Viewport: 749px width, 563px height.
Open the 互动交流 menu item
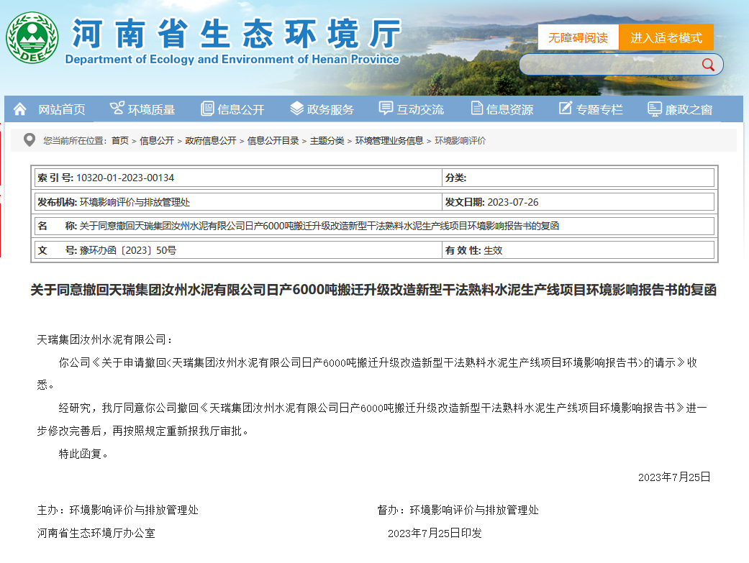420,109
